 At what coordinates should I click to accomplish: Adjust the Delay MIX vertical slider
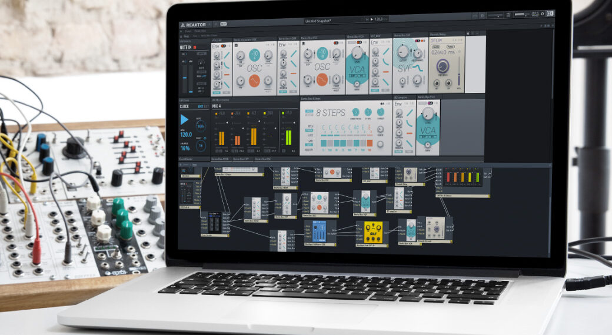coord(458,72)
